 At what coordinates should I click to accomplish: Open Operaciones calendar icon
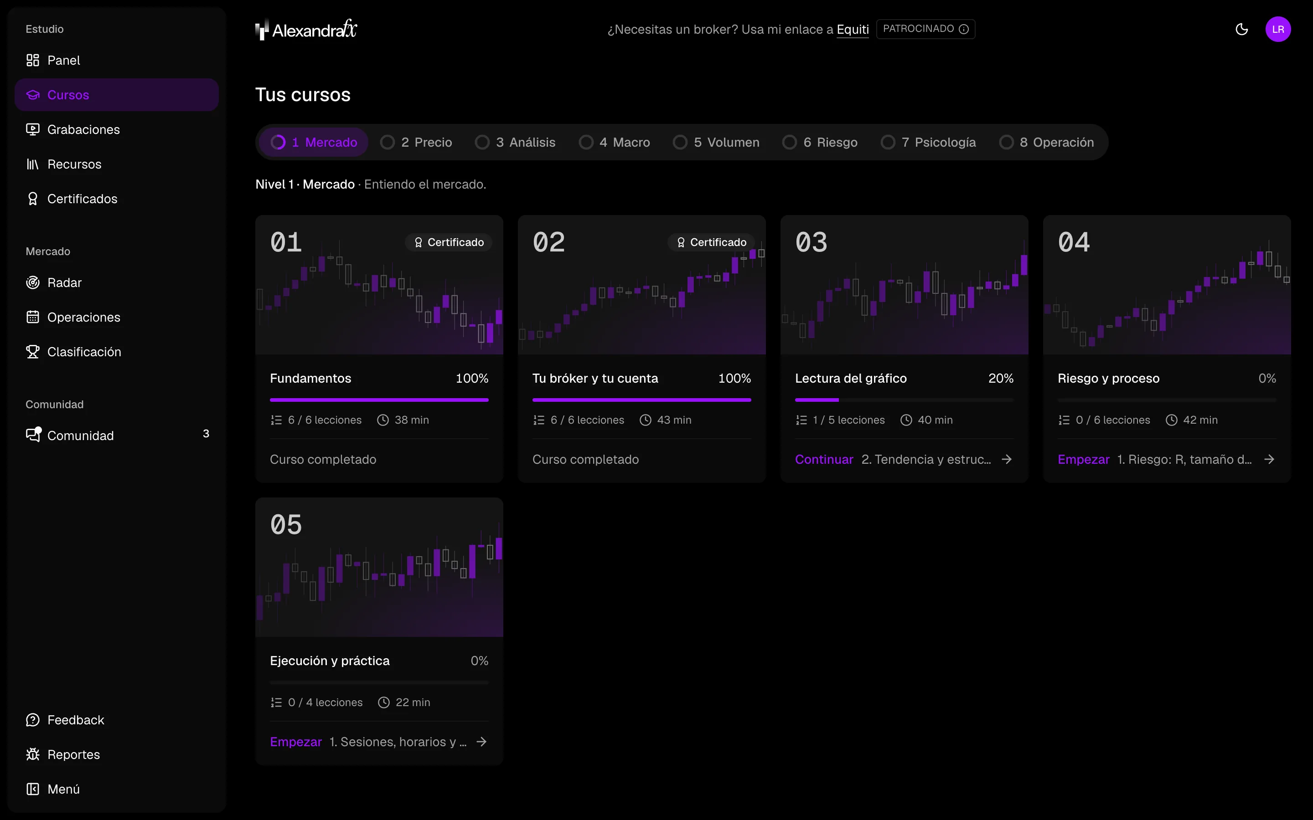[32, 317]
